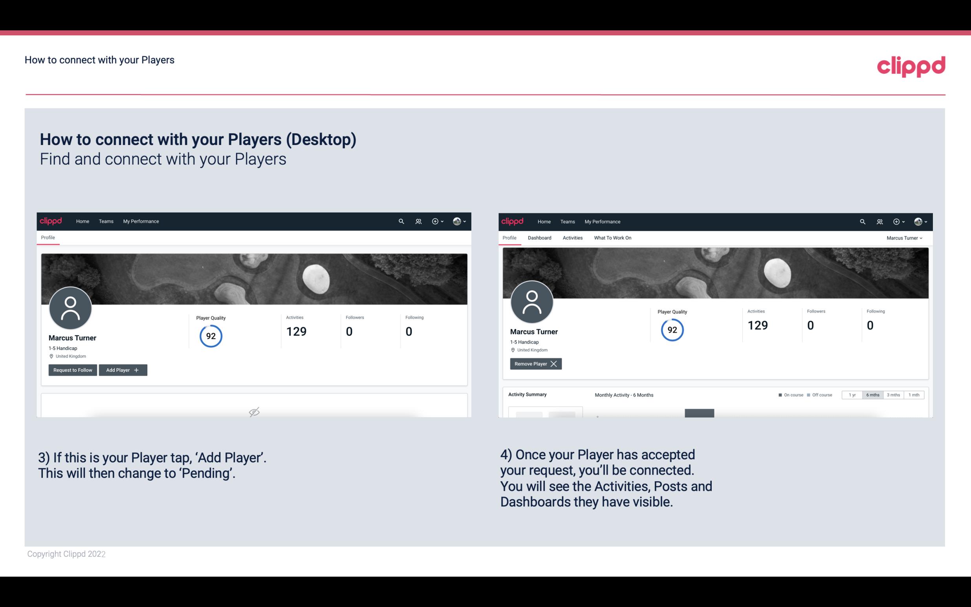Select the '6 mths' activity toggle filter
The height and width of the screenshot is (607, 971).
click(872, 394)
